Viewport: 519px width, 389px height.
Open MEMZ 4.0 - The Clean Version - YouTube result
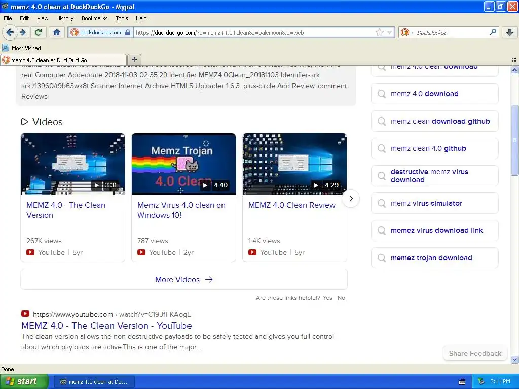tap(106, 326)
